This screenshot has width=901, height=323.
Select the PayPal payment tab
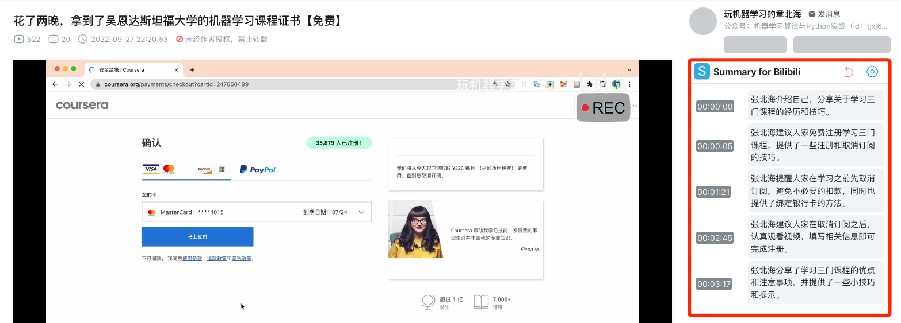(x=258, y=169)
